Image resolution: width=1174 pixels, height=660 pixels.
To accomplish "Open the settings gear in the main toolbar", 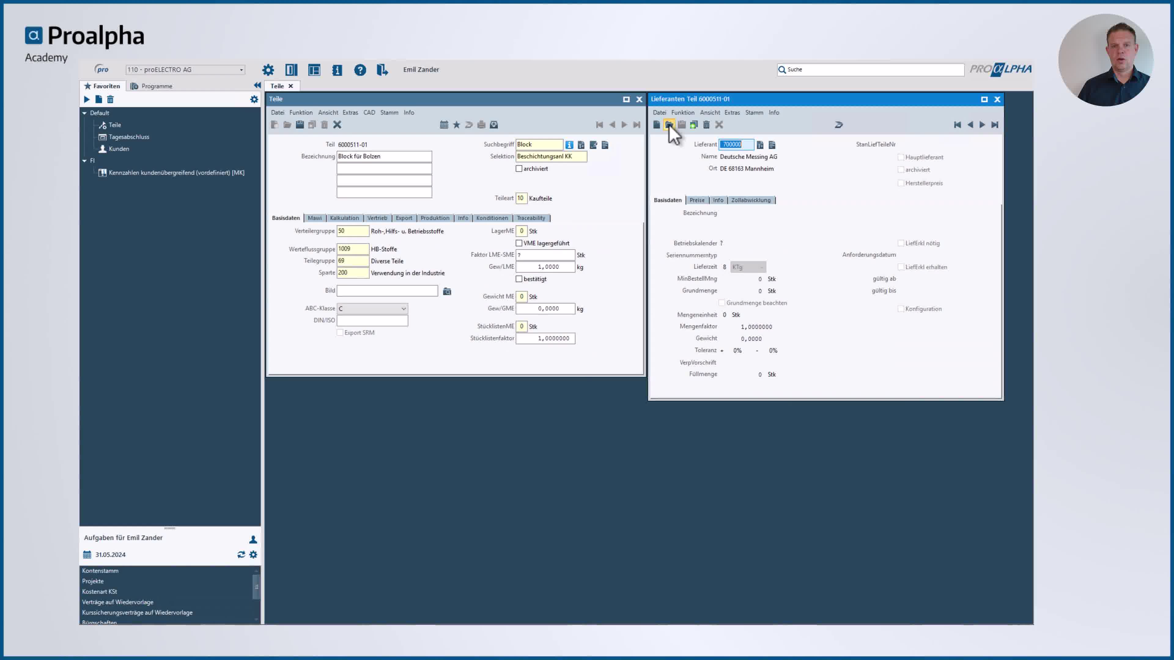I will coord(268,70).
